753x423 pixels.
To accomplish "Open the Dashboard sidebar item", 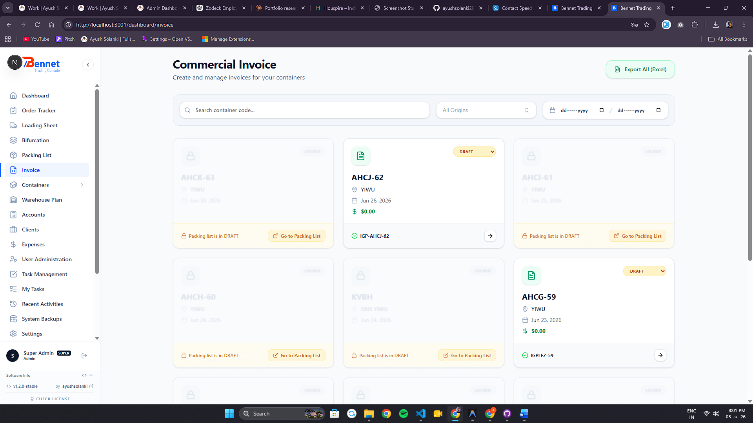I will [47, 96].
